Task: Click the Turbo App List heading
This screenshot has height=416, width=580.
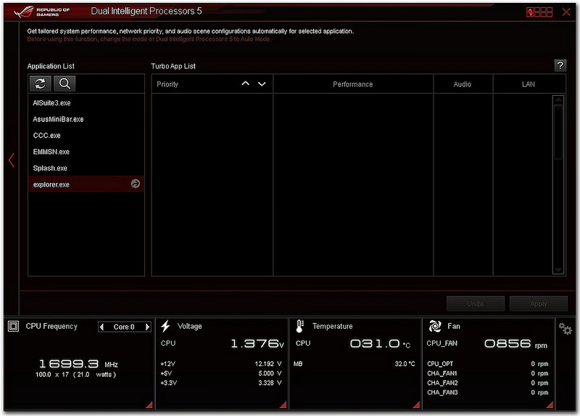Action: 173,66
